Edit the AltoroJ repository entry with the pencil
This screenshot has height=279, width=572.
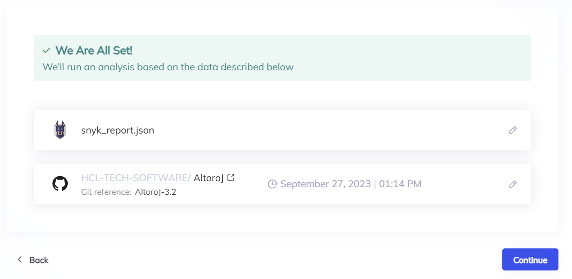pyautogui.click(x=512, y=184)
